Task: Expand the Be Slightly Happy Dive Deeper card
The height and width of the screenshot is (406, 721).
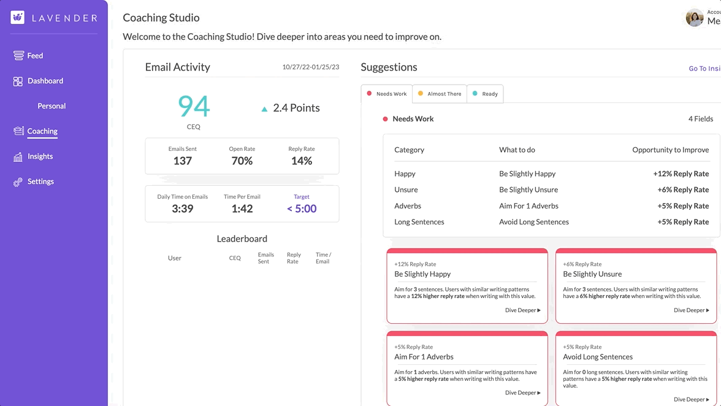Action: [522, 310]
